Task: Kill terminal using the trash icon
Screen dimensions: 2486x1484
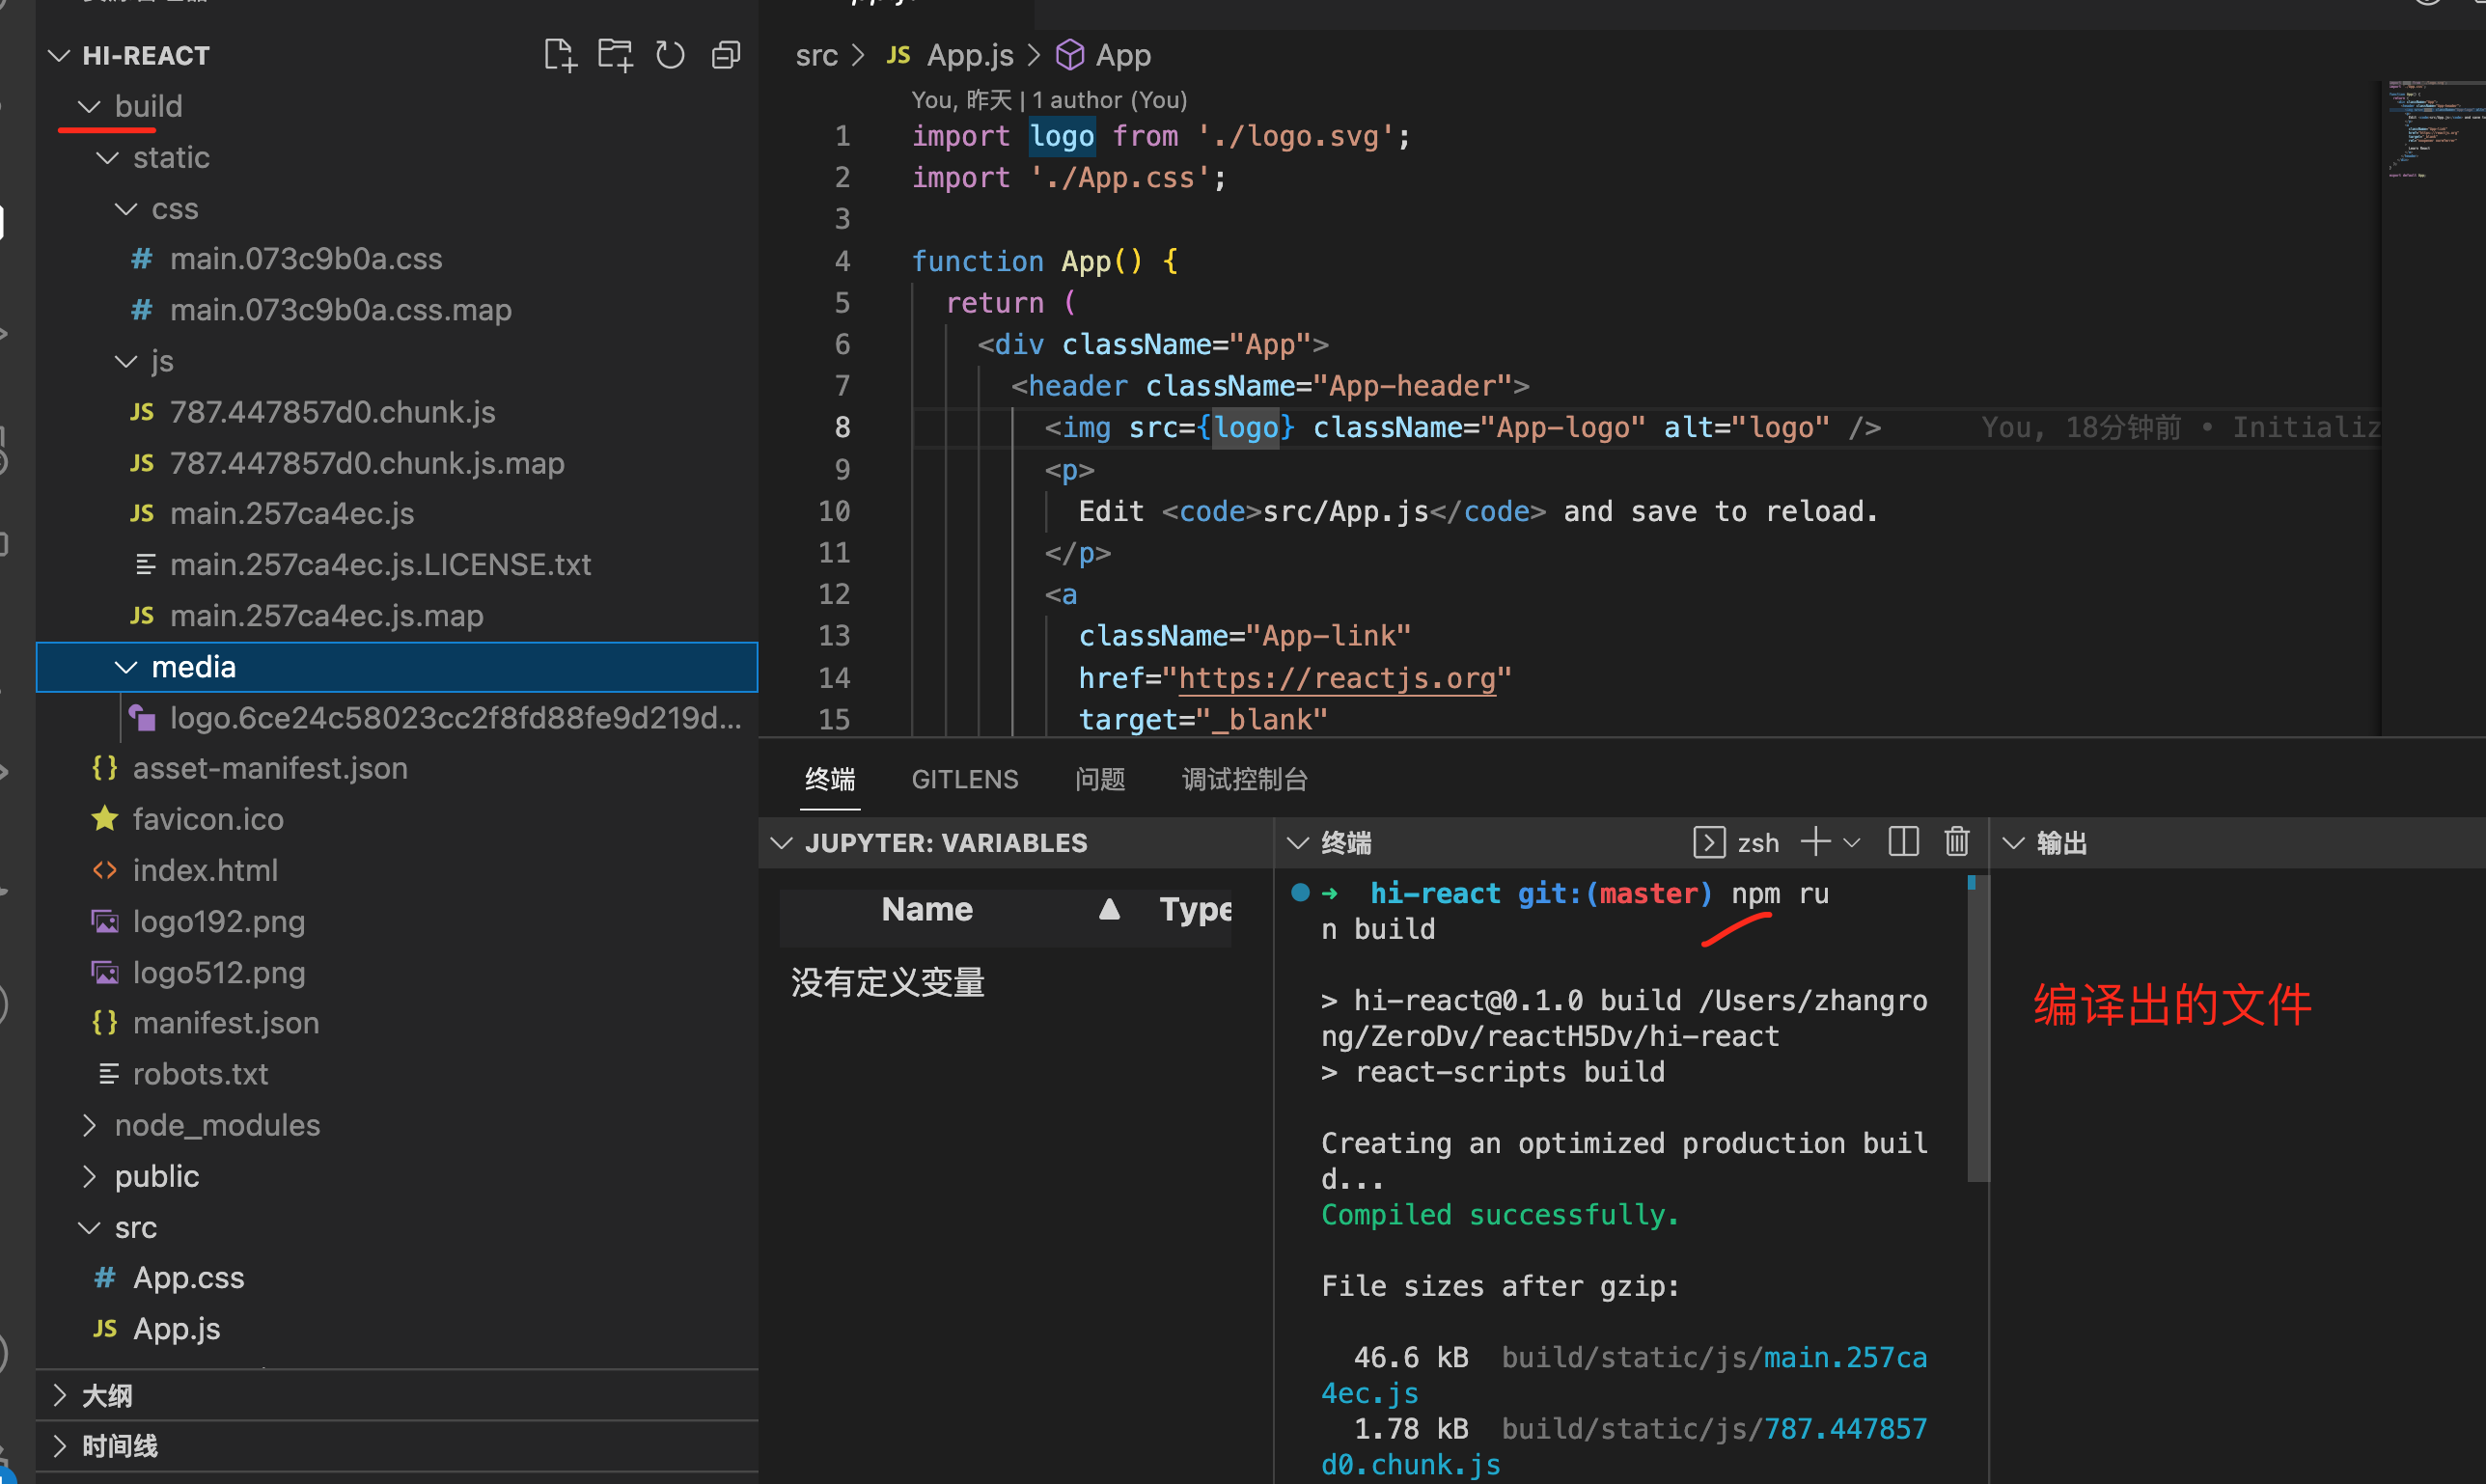Action: tap(1957, 842)
